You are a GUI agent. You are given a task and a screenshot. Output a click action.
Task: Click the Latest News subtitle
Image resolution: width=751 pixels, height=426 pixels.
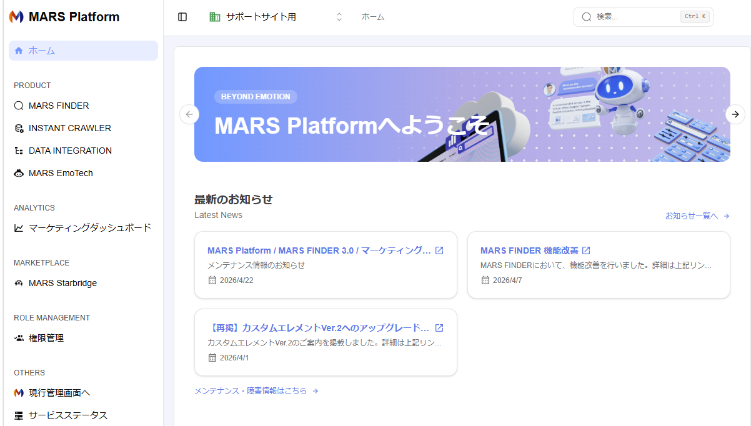(218, 215)
